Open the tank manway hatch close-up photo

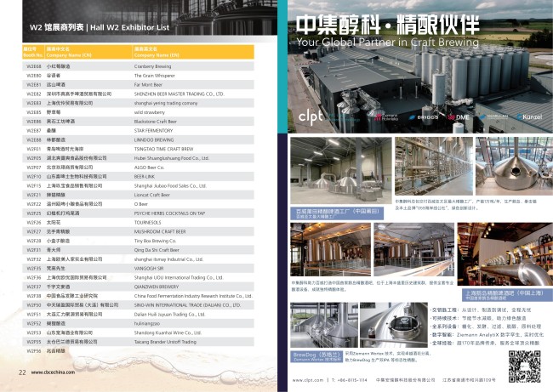pos(394,325)
